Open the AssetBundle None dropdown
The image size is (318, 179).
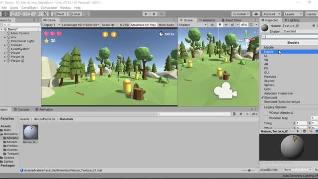click(297, 170)
